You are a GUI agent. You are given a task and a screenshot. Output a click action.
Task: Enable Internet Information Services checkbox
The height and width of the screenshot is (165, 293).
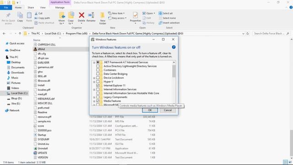98,89
